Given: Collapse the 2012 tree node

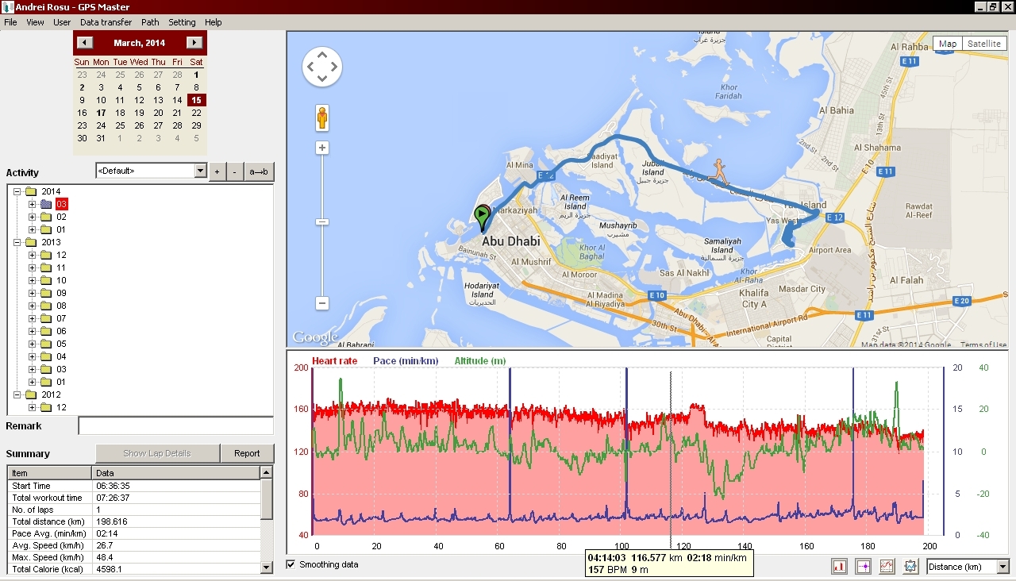Looking at the screenshot, I should click(x=17, y=394).
